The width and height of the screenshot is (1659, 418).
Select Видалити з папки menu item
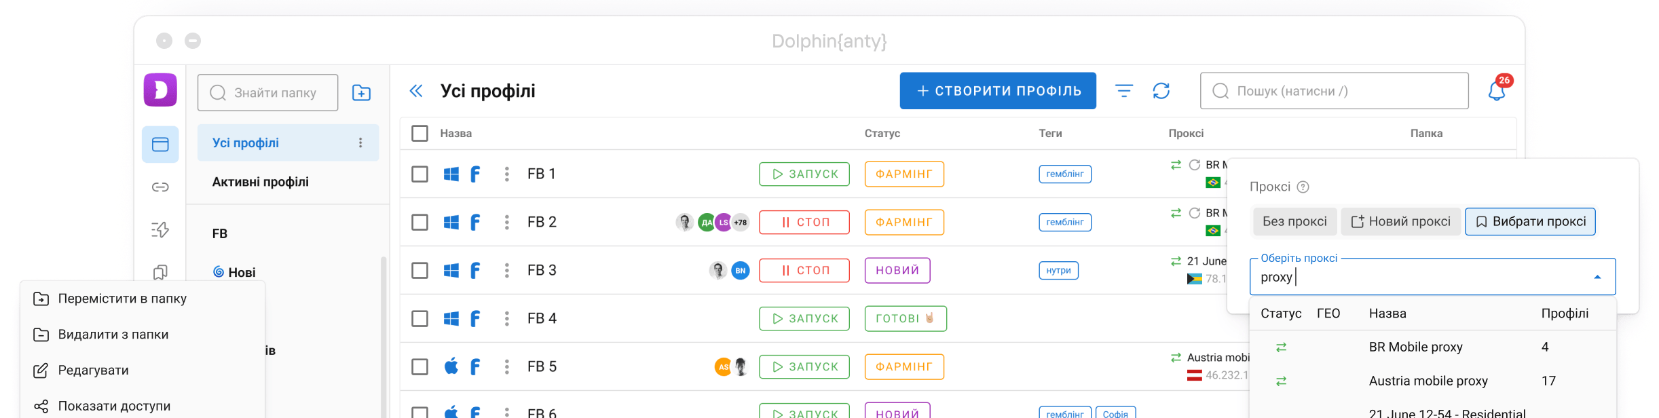click(143, 335)
